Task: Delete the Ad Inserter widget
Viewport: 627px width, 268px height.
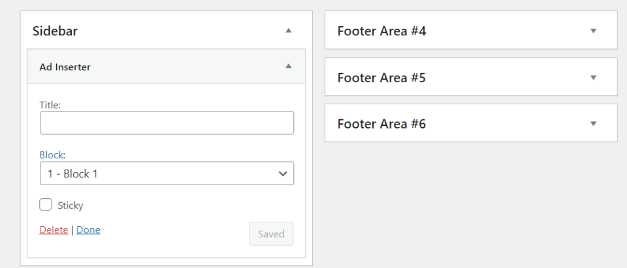Action: [54, 230]
